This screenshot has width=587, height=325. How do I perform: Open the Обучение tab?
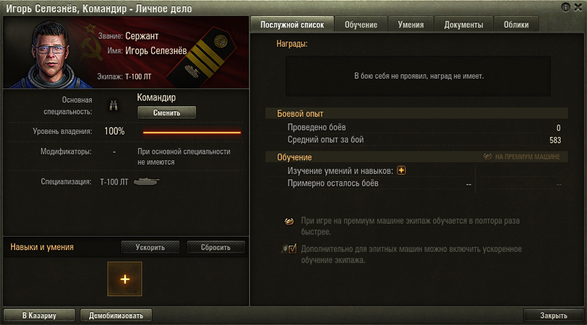(361, 25)
